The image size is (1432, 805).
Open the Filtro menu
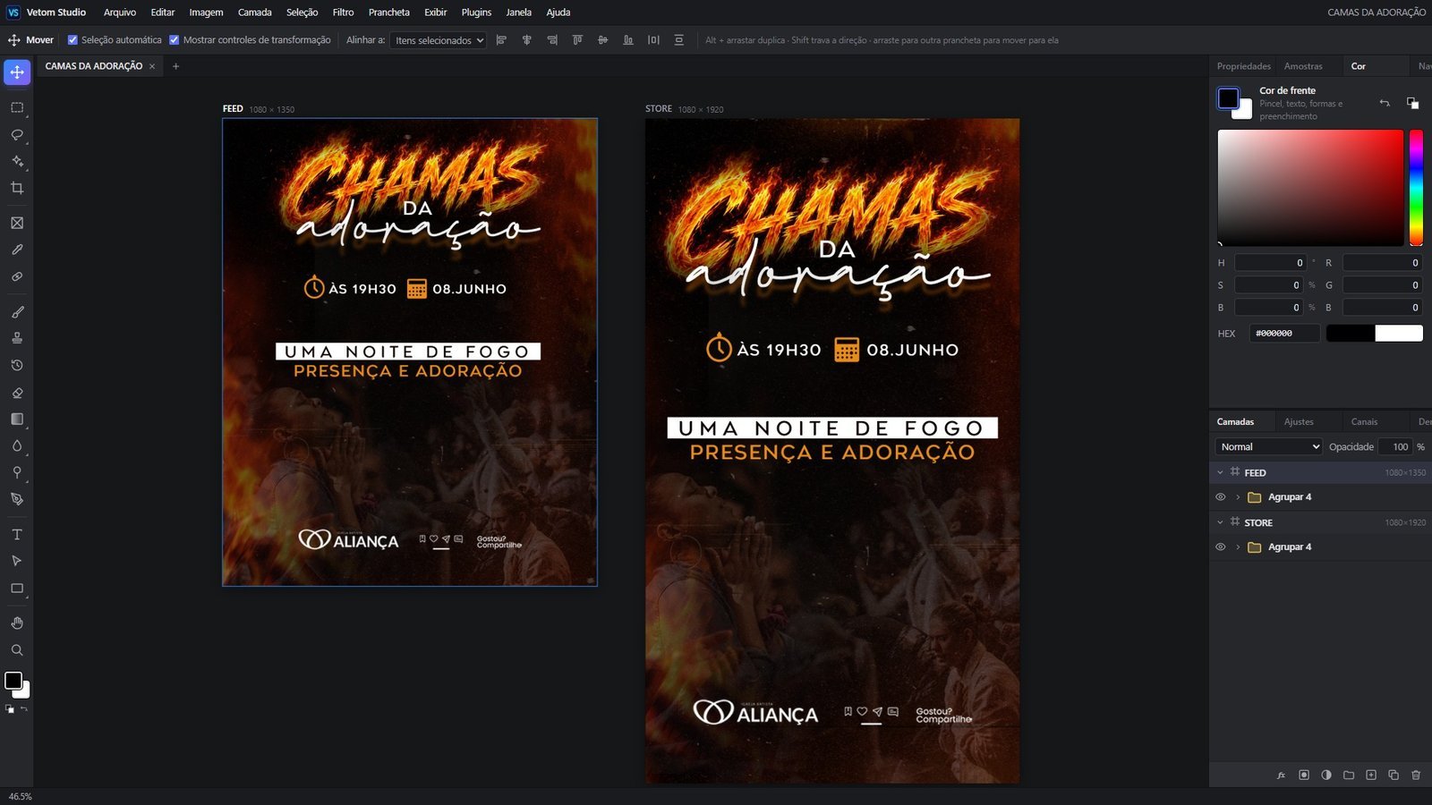click(x=343, y=13)
